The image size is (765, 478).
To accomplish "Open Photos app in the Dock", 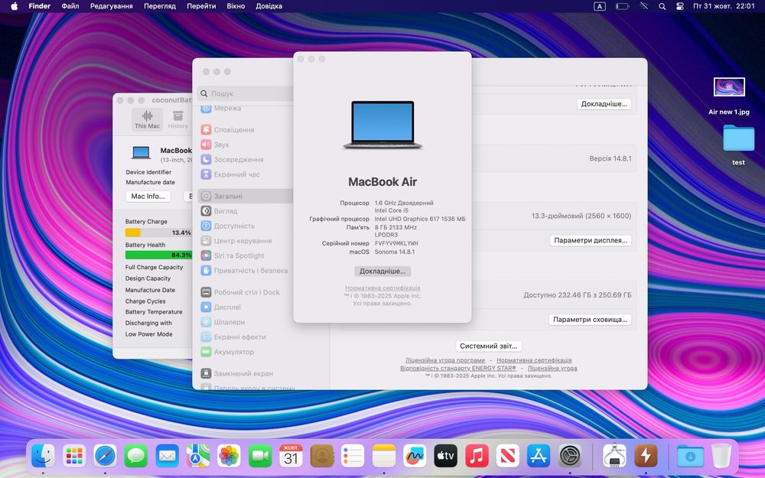I will 229,456.
